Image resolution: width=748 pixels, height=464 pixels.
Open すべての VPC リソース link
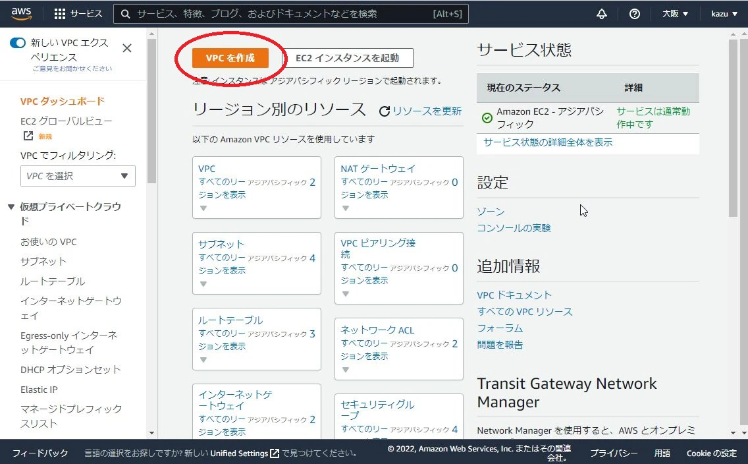(525, 312)
